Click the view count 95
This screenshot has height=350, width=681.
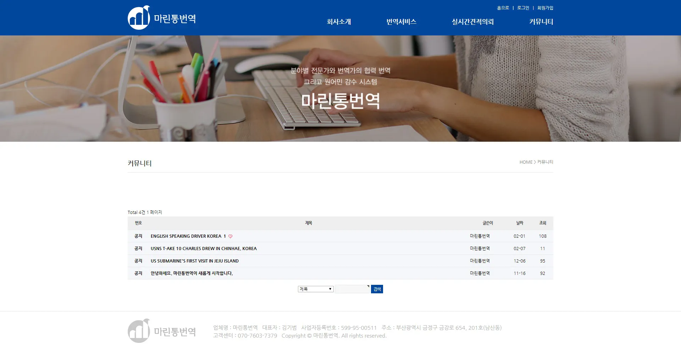coord(543,261)
